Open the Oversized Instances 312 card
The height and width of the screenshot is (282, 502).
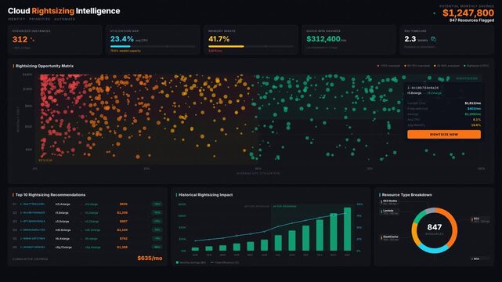pos(55,40)
